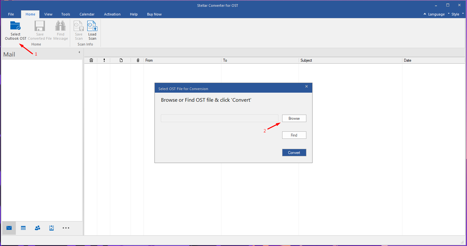Maximize the Stellar Converter window
467x246 pixels.
(x=448, y=5)
